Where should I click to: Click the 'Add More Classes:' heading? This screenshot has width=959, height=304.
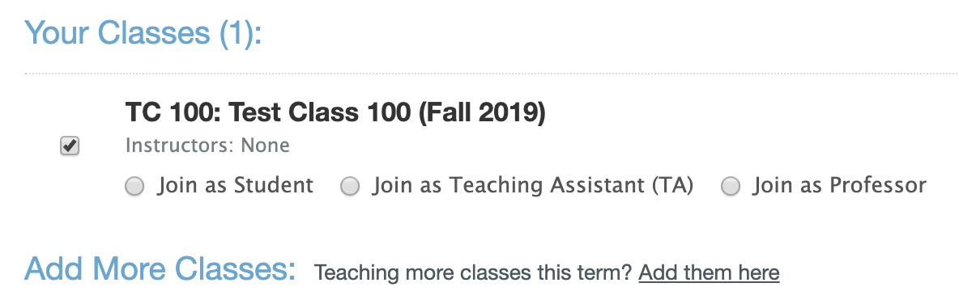click(160, 268)
